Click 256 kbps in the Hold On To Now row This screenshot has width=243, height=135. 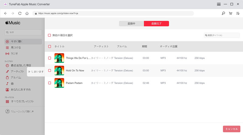click(200, 71)
